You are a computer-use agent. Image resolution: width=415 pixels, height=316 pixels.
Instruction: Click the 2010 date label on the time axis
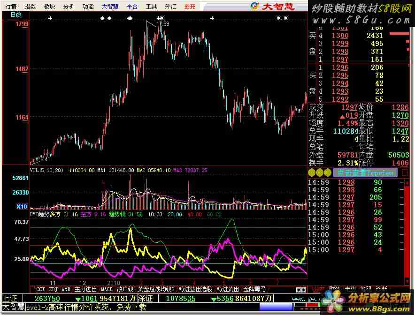114,283
